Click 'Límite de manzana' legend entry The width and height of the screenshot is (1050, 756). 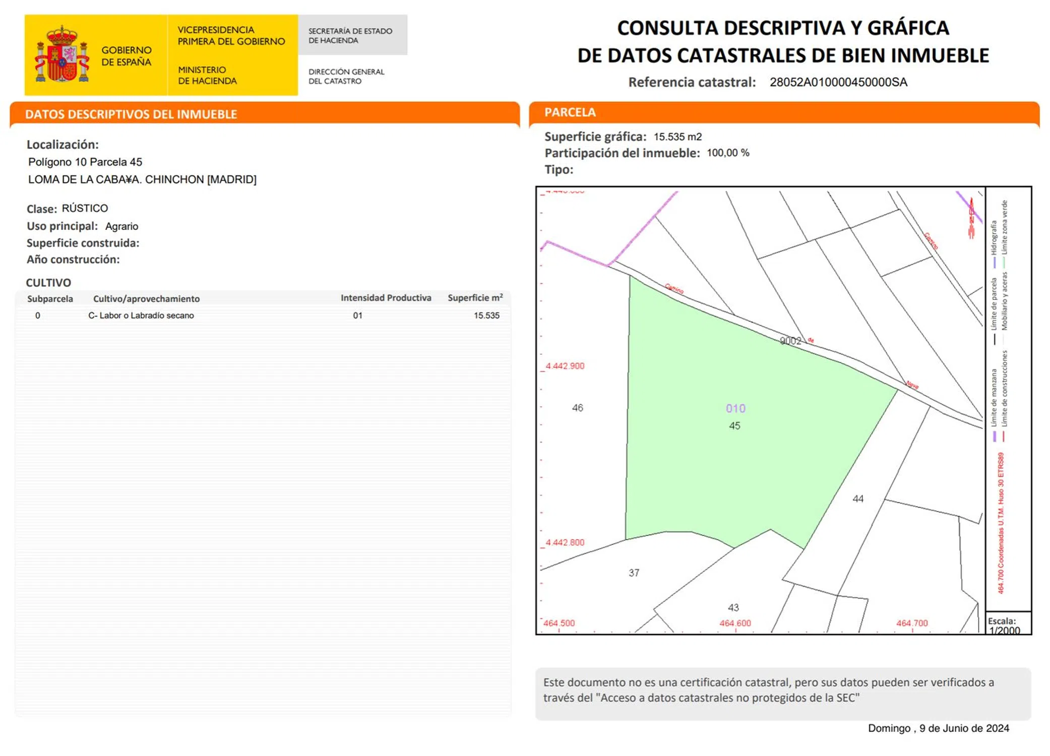(994, 404)
